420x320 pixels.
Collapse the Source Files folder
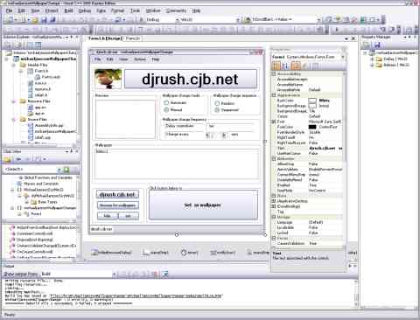(14, 120)
